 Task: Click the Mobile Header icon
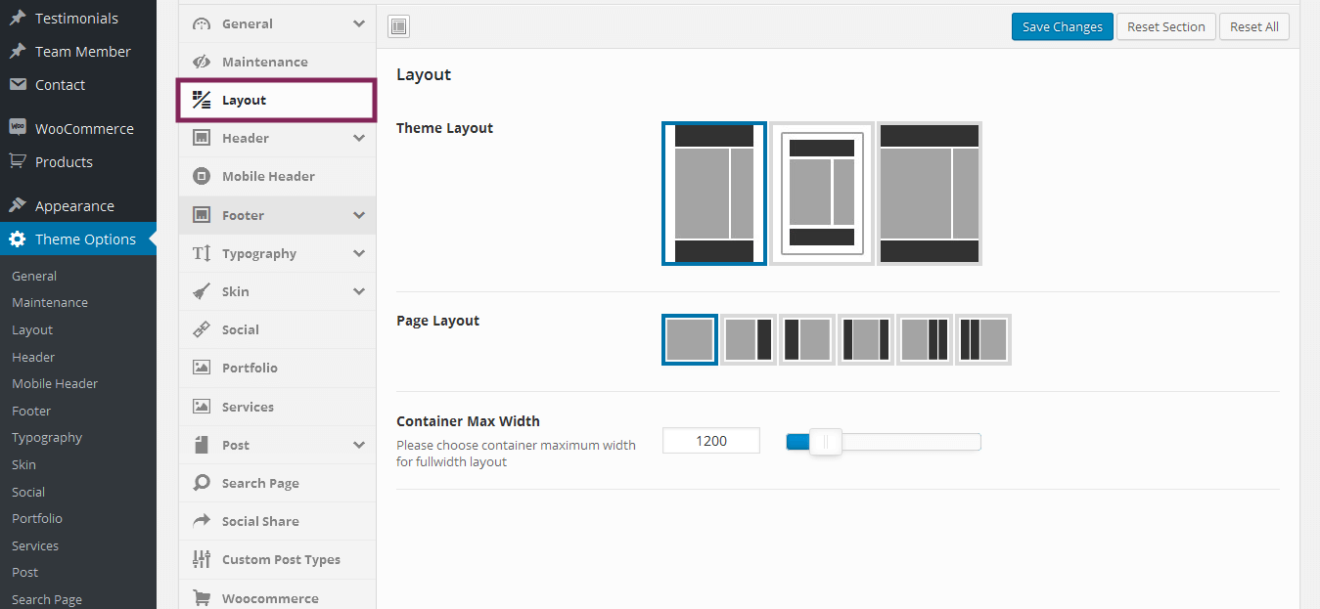(202, 177)
